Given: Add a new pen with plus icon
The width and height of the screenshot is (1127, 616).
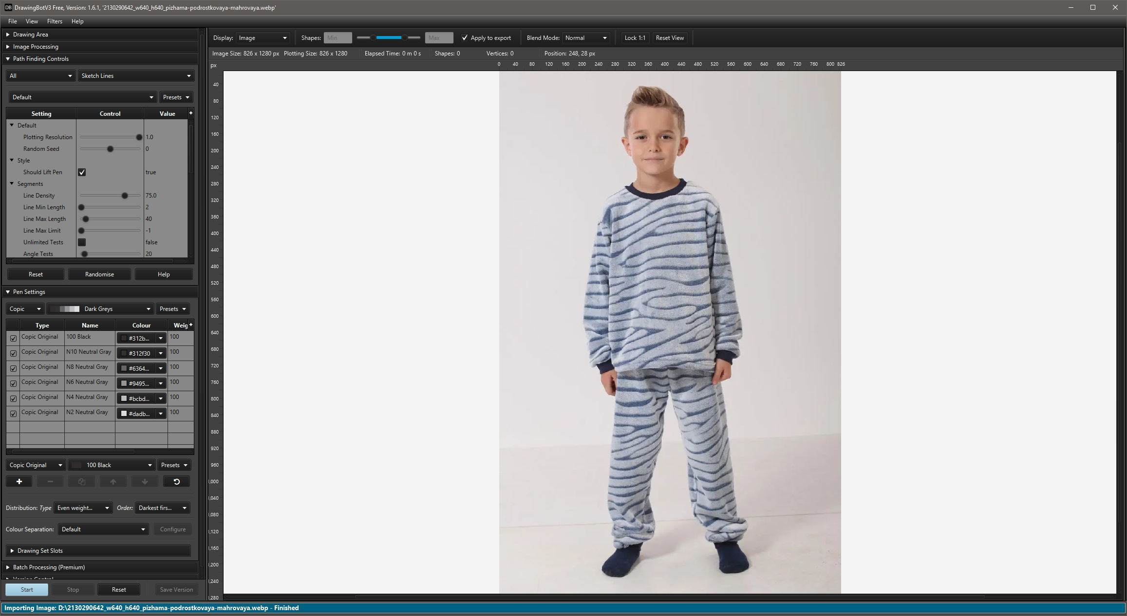Looking at the screenshot, I should click(19, 482).
